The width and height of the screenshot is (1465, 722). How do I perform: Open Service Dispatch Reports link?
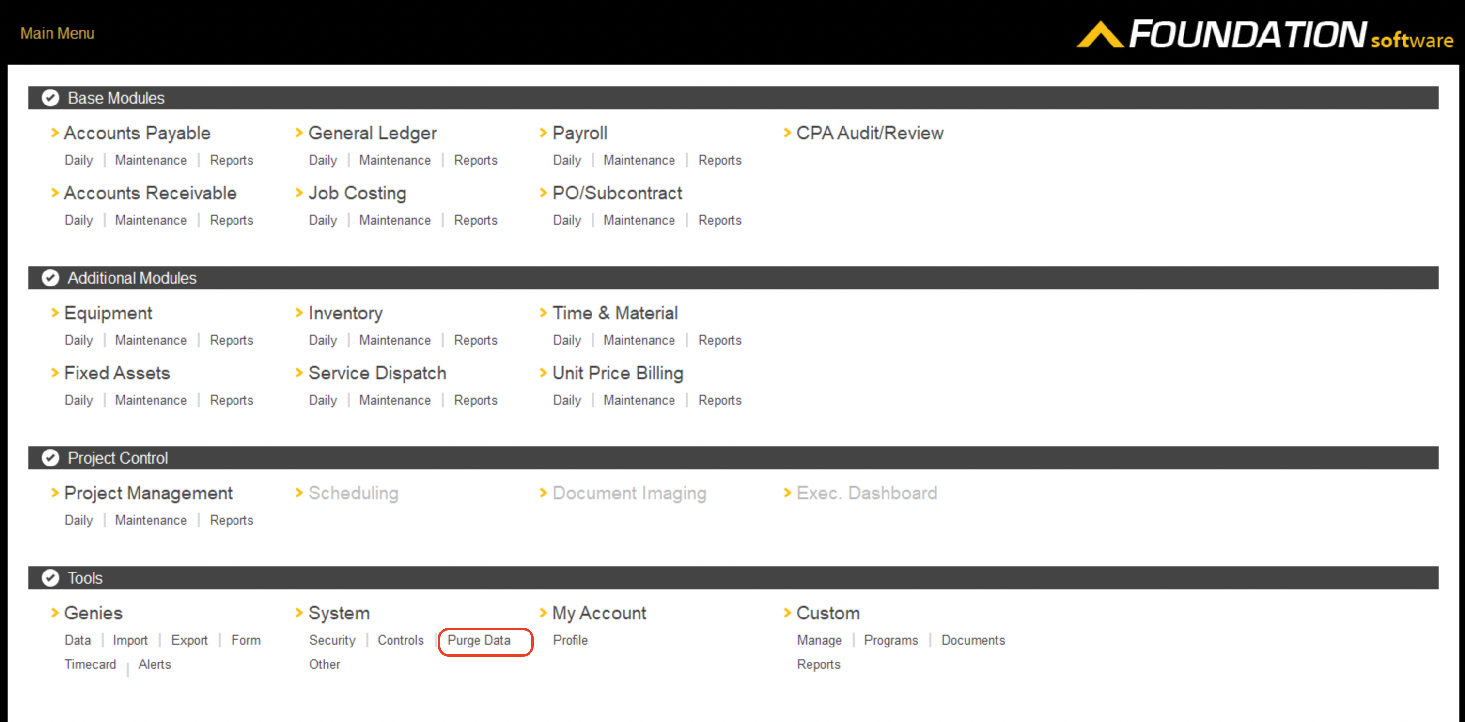[x=475, y=401]
